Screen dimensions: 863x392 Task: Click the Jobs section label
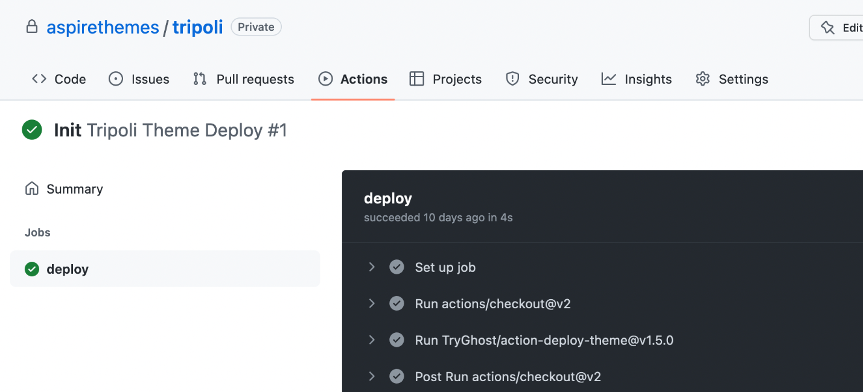(x=37, y=232)
